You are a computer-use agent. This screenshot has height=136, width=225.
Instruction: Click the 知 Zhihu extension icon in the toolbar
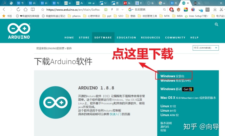tap(207, 10)
